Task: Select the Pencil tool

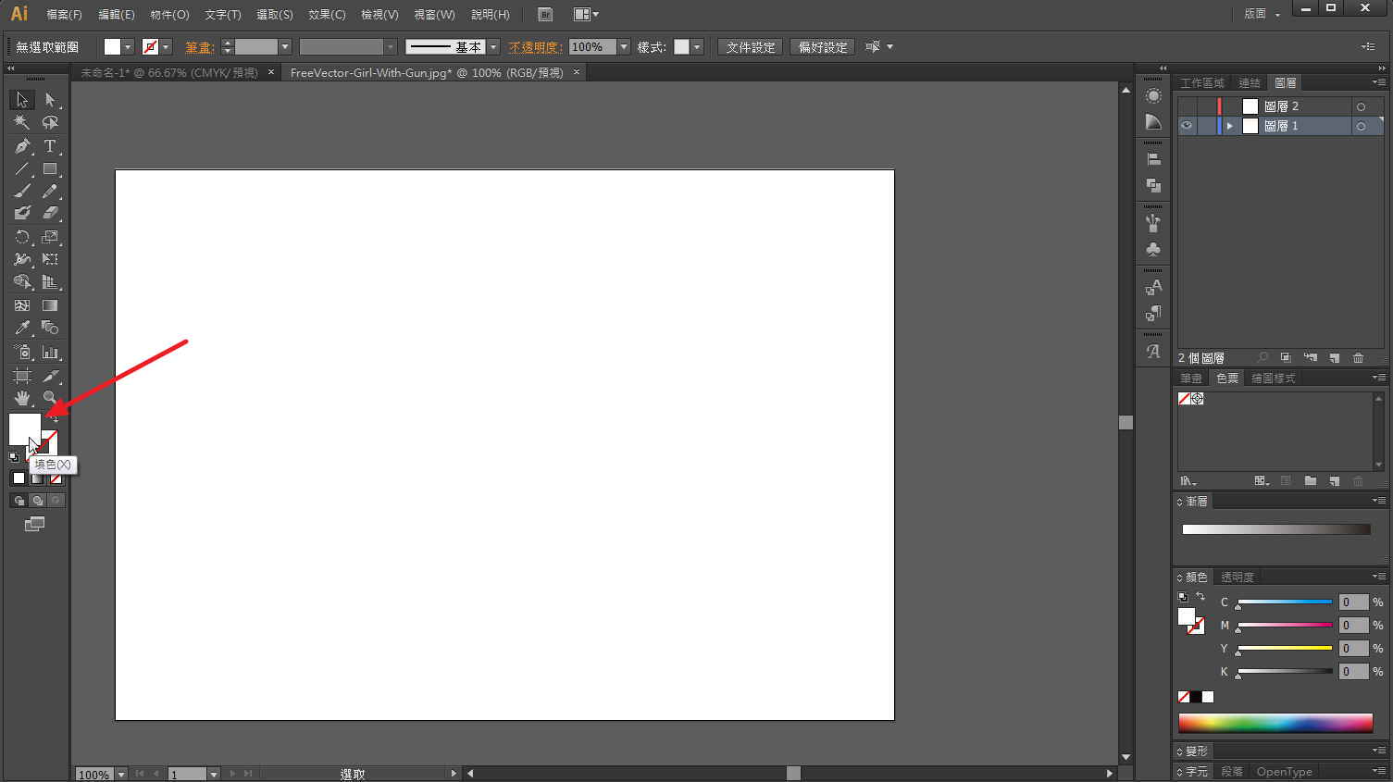Action: (50, 191)
